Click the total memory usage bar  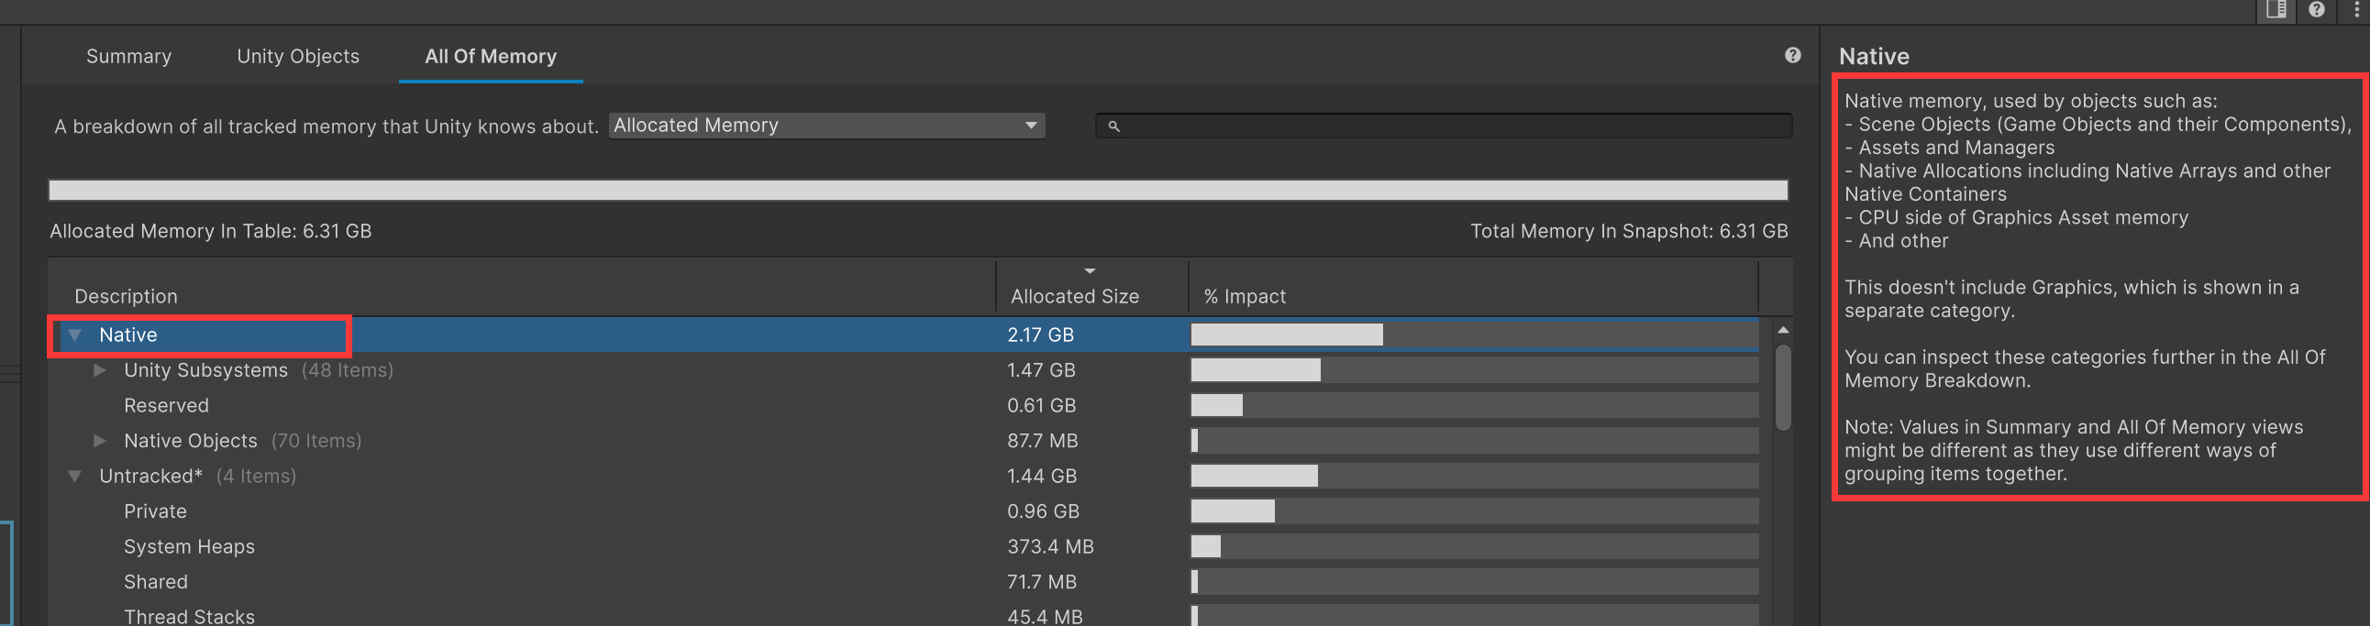917,191
